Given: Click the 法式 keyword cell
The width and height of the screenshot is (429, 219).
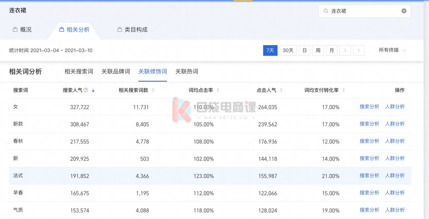Looking at the screenshot, I should coord(18,176).
